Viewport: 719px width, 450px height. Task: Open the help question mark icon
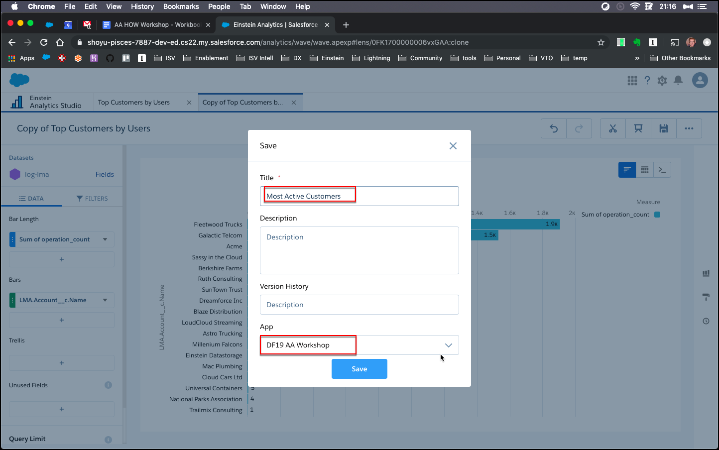[647, 81]
